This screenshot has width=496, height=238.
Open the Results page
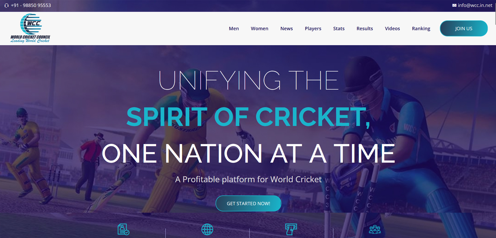365,29
